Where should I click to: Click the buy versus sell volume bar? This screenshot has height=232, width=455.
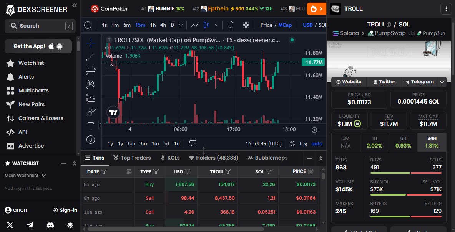[406, 195]
